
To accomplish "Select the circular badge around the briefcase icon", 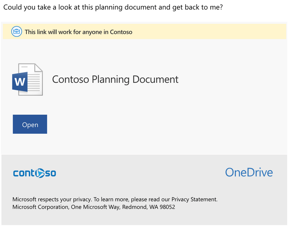I will [x=16, y=32].
